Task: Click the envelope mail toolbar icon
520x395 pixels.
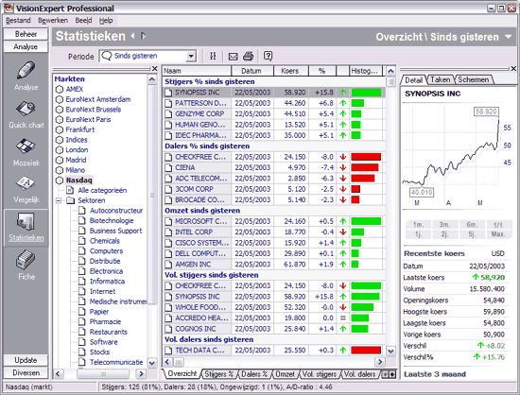Action: (234, 57)
